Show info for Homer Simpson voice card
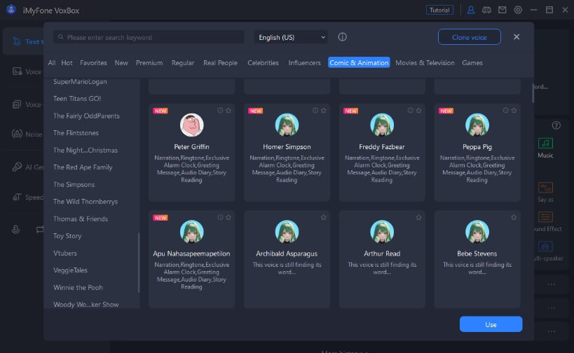The height and width of the screenshot is (353, 574). 315,111
